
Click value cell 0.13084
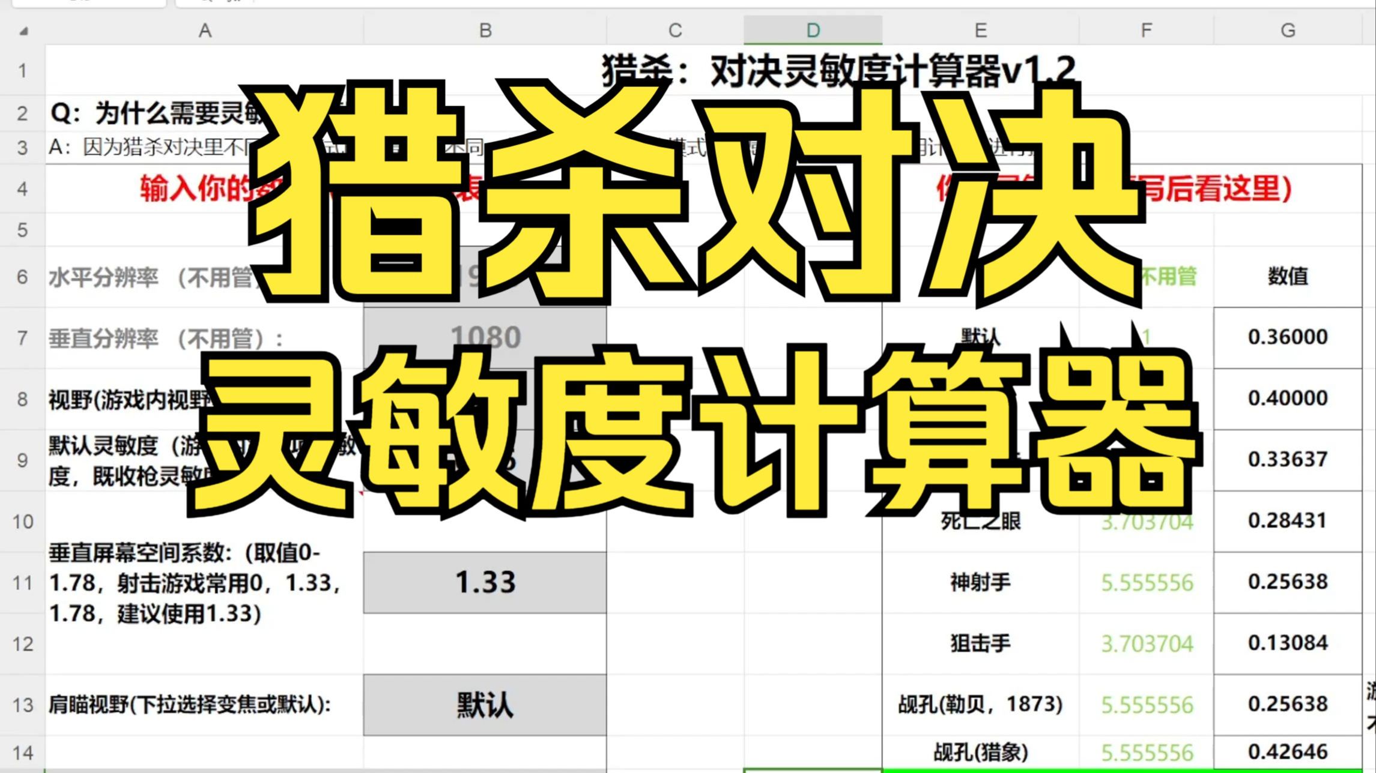pos(1288,644)
